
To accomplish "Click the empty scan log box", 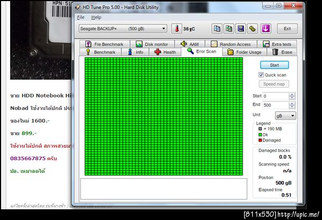I will (x=164, y=188).
